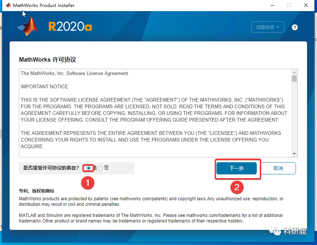
Task: Click the MathWorks icon in title bar
Action: pos(8,5)
